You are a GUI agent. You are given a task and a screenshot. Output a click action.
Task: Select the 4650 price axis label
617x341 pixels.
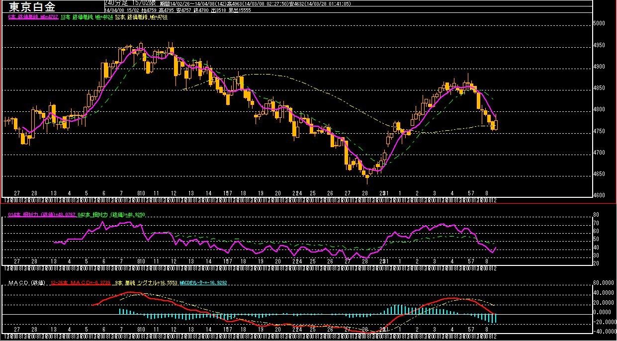601,174
